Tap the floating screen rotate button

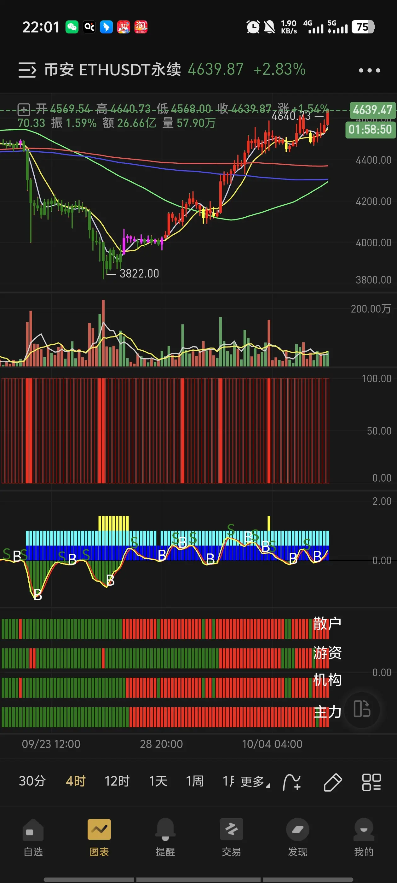[x=362, y=709]
